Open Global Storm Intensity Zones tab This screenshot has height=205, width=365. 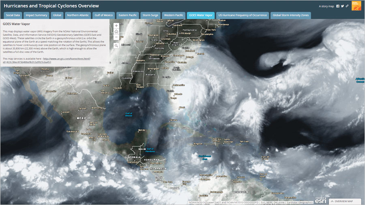(x=290, y=15)
